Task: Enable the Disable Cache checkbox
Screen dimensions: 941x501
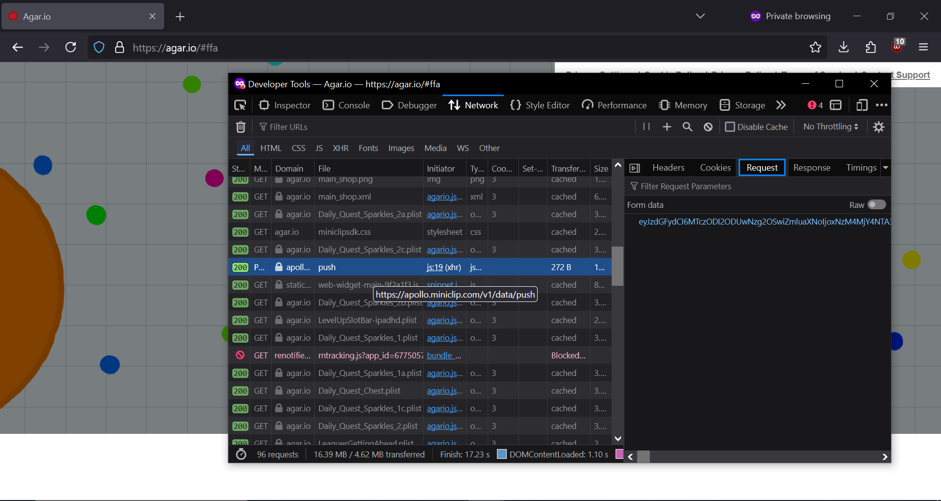Action: coord(730,127)
